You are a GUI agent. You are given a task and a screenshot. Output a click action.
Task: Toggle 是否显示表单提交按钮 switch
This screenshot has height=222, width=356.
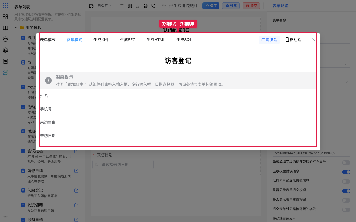346,191
